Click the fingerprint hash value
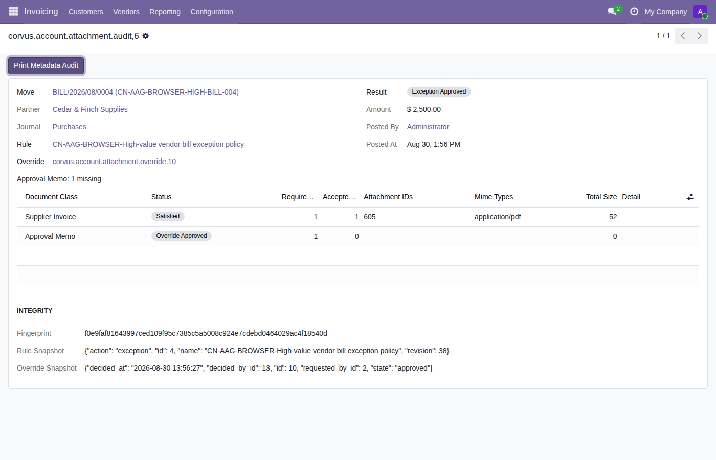This screenshot has height=460, width=716. click(206, 333)
